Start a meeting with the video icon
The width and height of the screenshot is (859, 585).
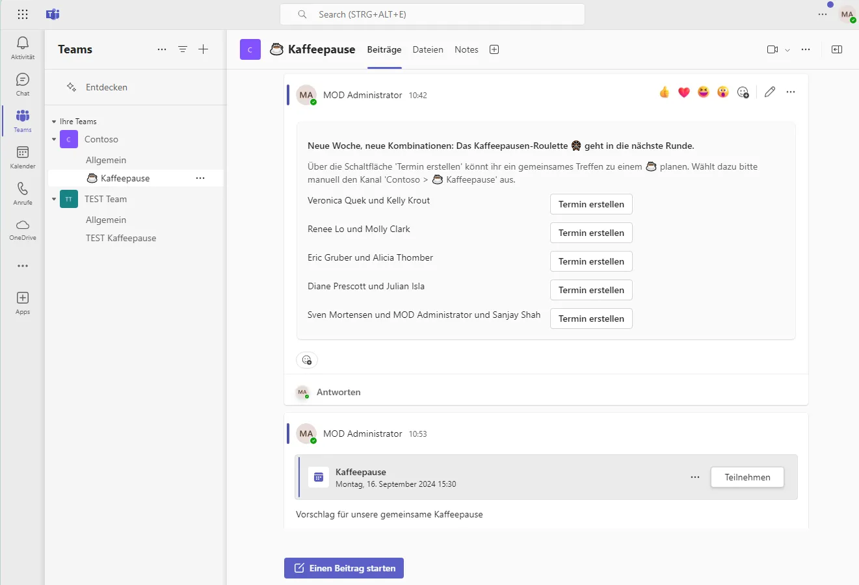(x=773, y=49)
